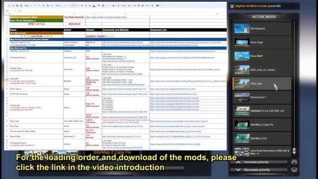
Task: Open the AZGE add-on download link
Action: 173,89
